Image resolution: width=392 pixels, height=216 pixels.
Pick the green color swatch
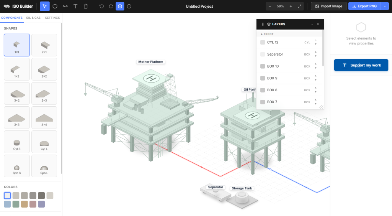coord(16,204)
